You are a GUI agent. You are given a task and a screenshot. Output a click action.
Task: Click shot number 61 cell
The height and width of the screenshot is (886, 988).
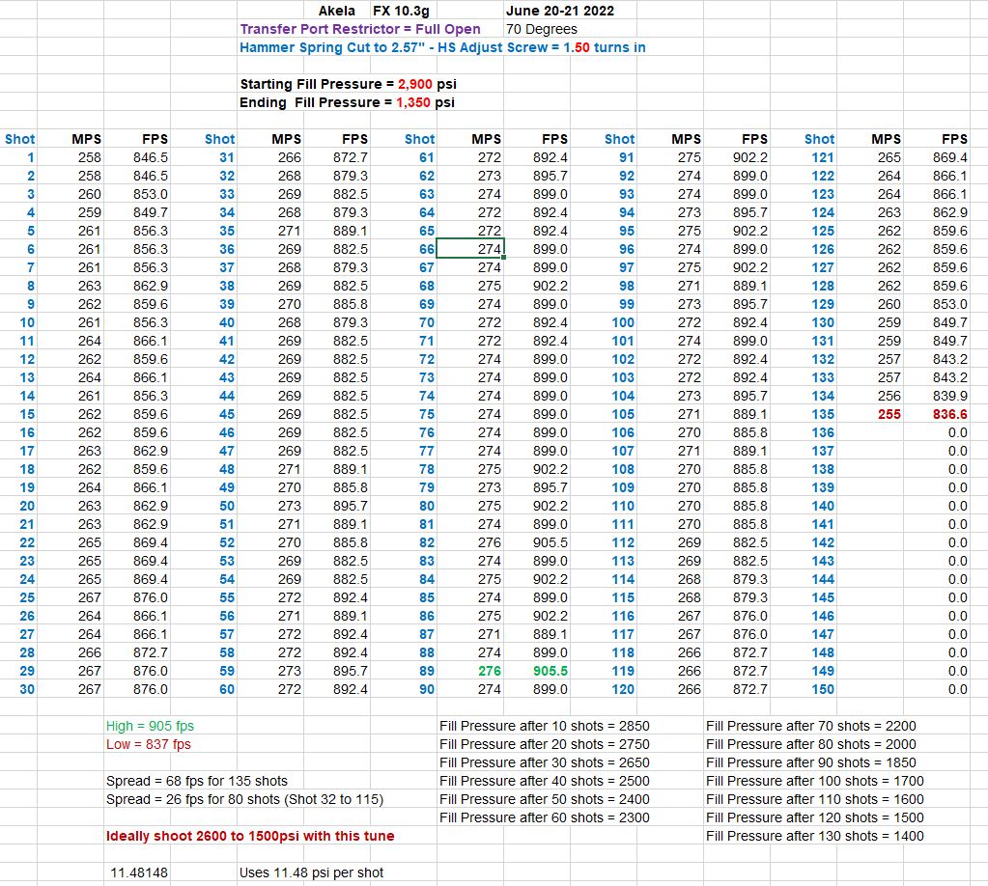coord(427,157)
